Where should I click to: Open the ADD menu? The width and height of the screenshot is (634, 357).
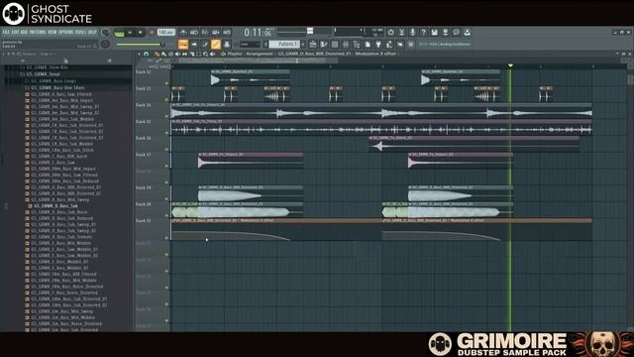pyautogui.click(x=24, y=32)
